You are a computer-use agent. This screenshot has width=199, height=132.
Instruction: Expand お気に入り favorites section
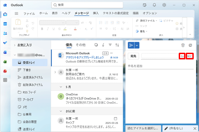point(15,45)
